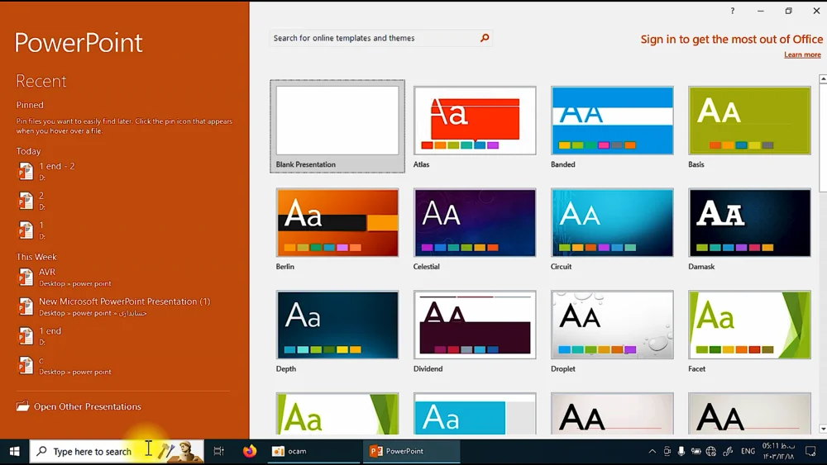Click the 'Desktop » power point' path under AVR

click(75, 283)
